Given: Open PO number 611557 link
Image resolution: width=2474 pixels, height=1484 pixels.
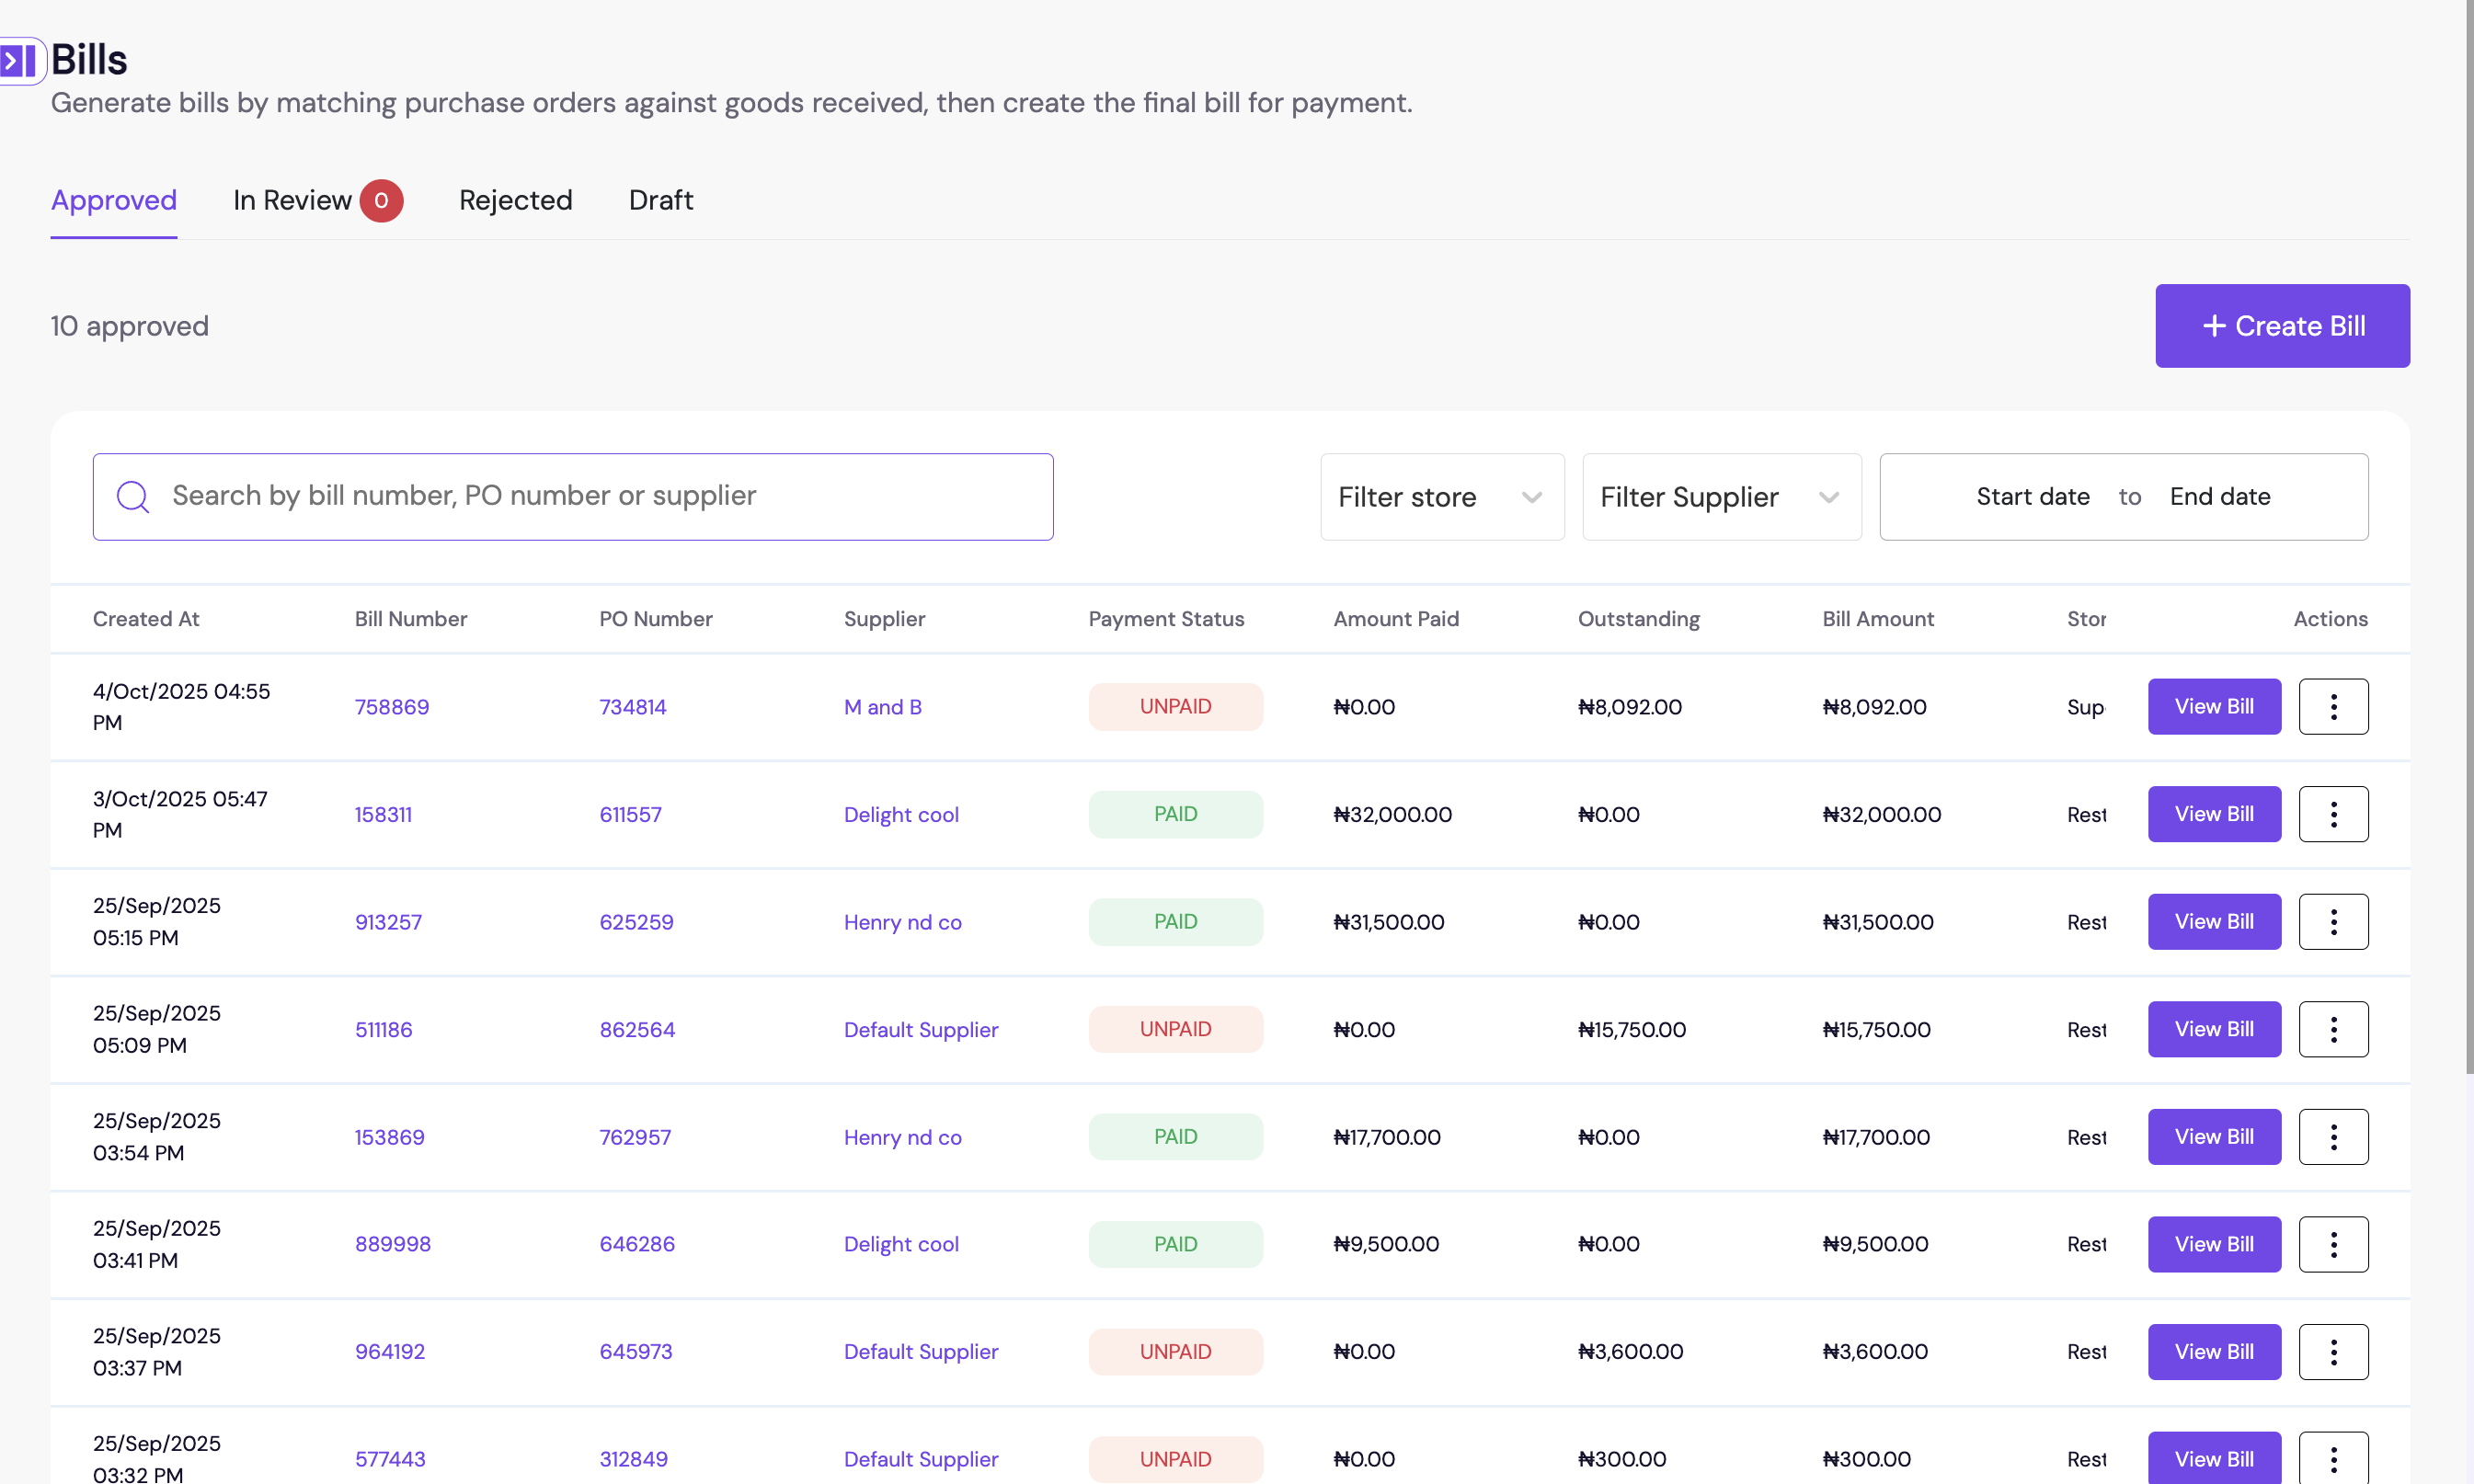Looking at the screenshot, I should coord(630,815).
